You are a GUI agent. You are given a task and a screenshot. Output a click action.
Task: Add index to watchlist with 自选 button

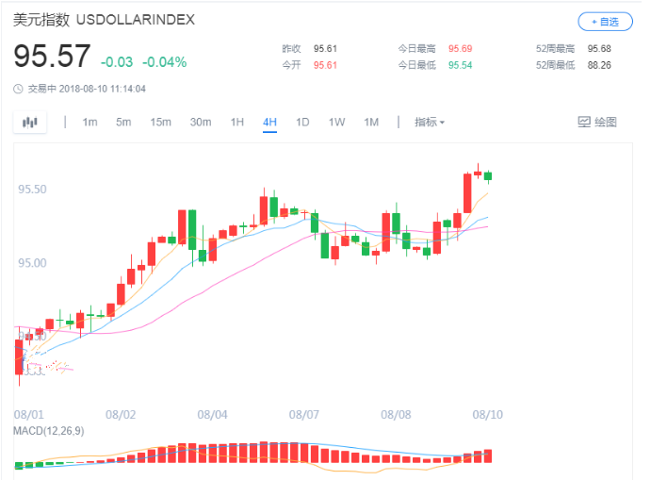click(x=605, y=22)
